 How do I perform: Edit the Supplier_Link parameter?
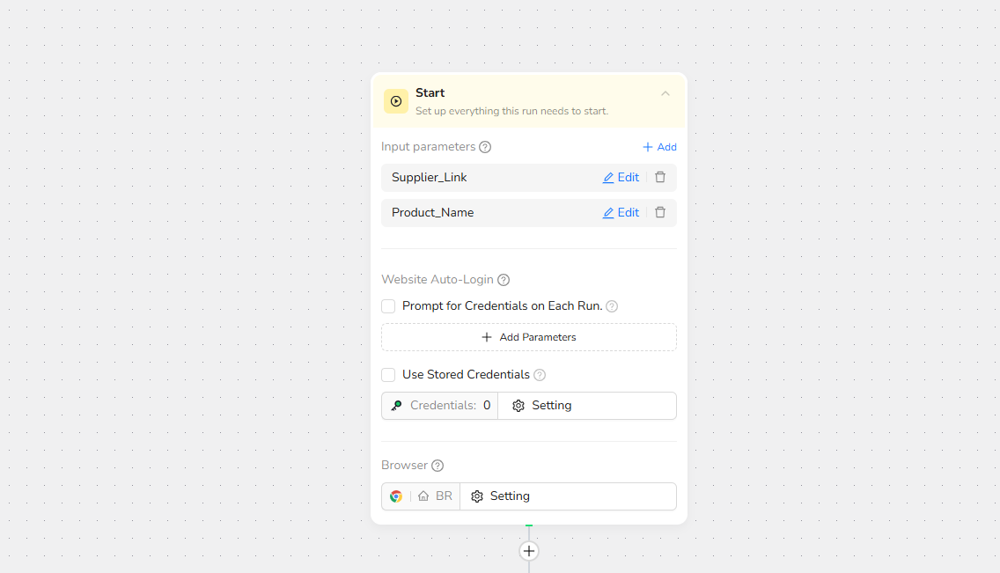(621, 177)
